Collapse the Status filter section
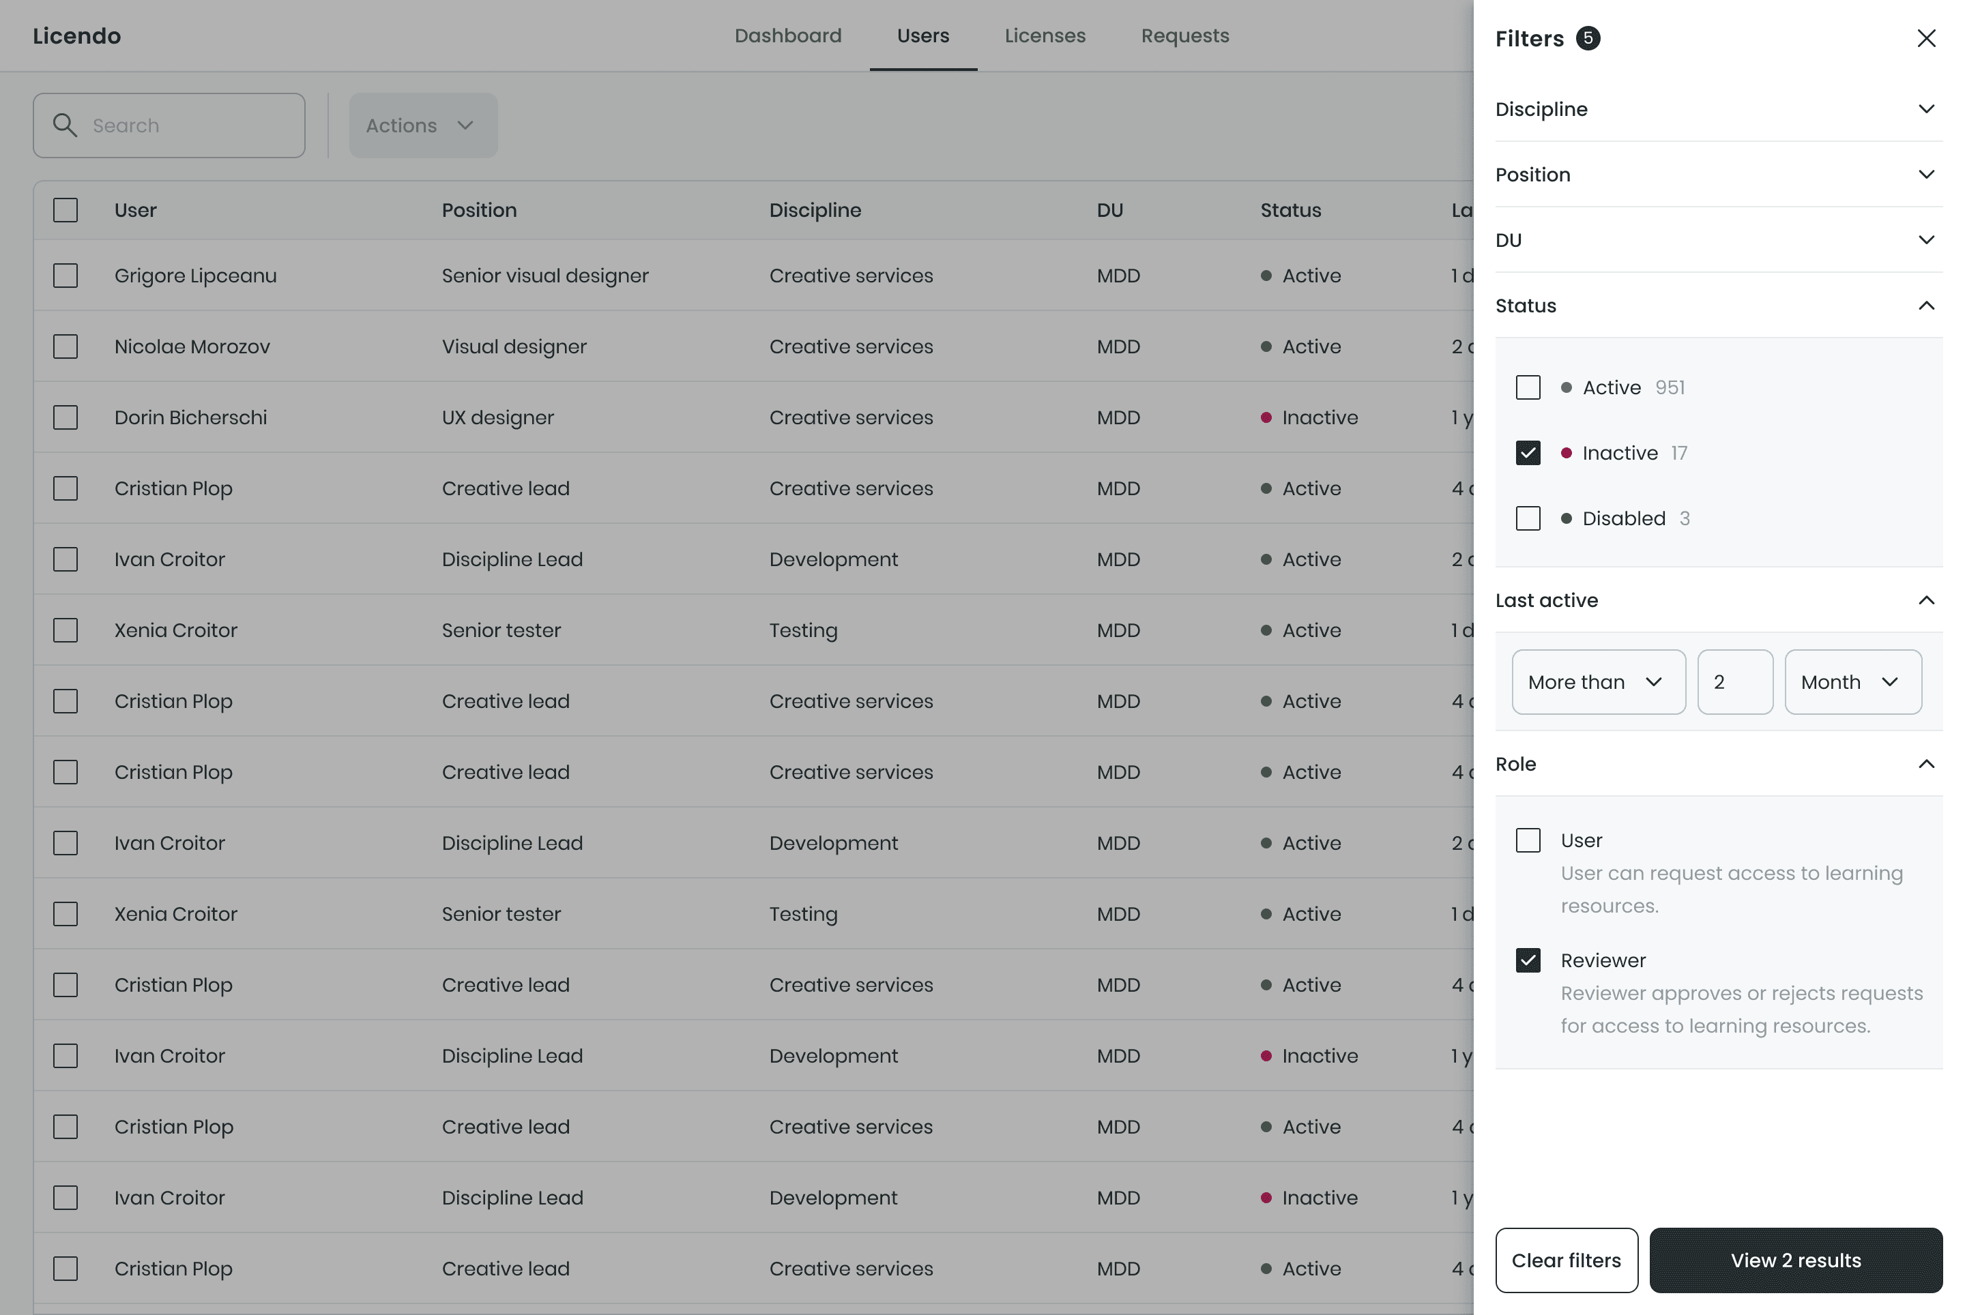This screenshot has height=1315, width=1965. click(x=1925, y=306)
